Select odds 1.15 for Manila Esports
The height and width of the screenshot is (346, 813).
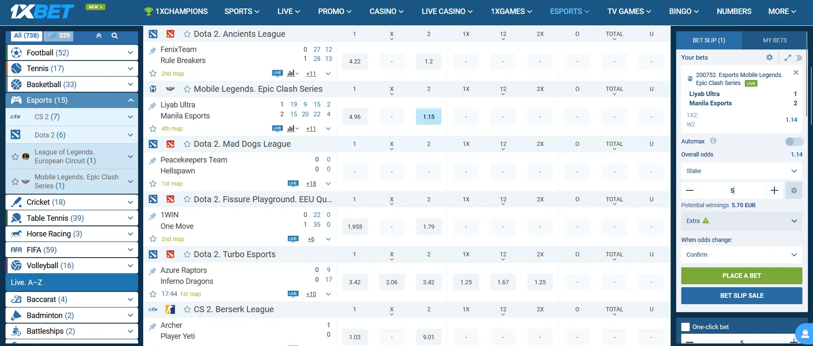[x=429, y=117]
